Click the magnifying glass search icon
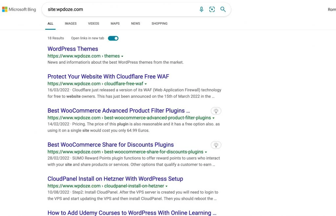The image size is (336, 216). click(x=223, y=9)
